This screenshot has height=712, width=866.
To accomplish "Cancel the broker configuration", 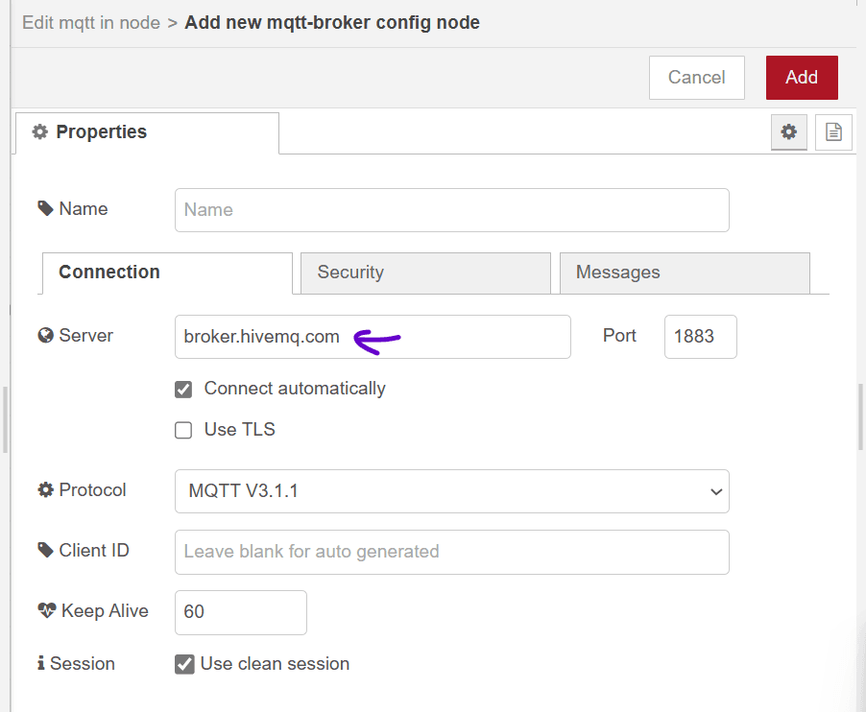I will click(x=696, y=78).
